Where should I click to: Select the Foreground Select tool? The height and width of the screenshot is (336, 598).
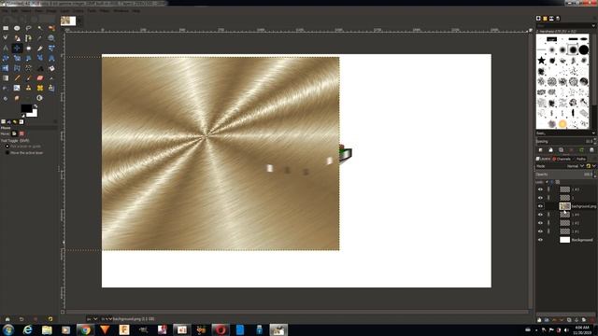(17, 38)
